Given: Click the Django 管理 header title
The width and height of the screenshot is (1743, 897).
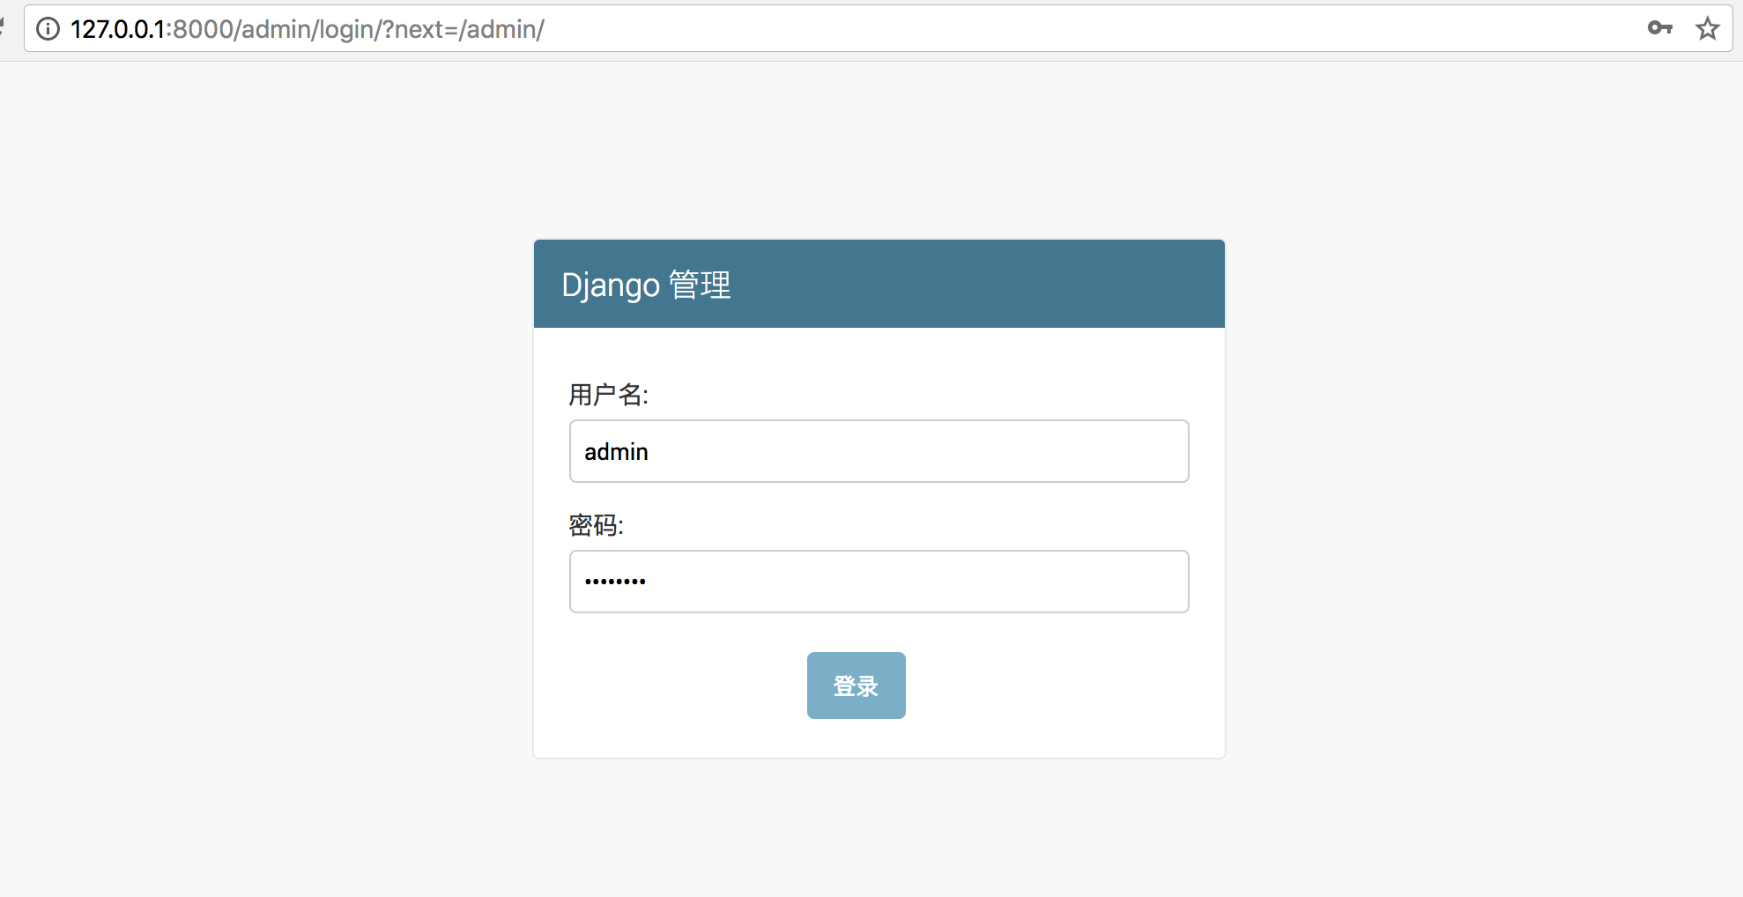Looking at the screenshot, I should pos(646,285).
